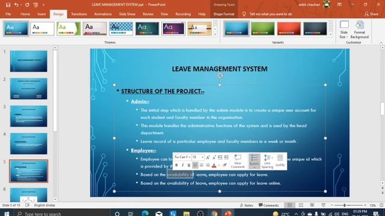Choose the green variant
The image size is (385, 216).
pos(262,29)
